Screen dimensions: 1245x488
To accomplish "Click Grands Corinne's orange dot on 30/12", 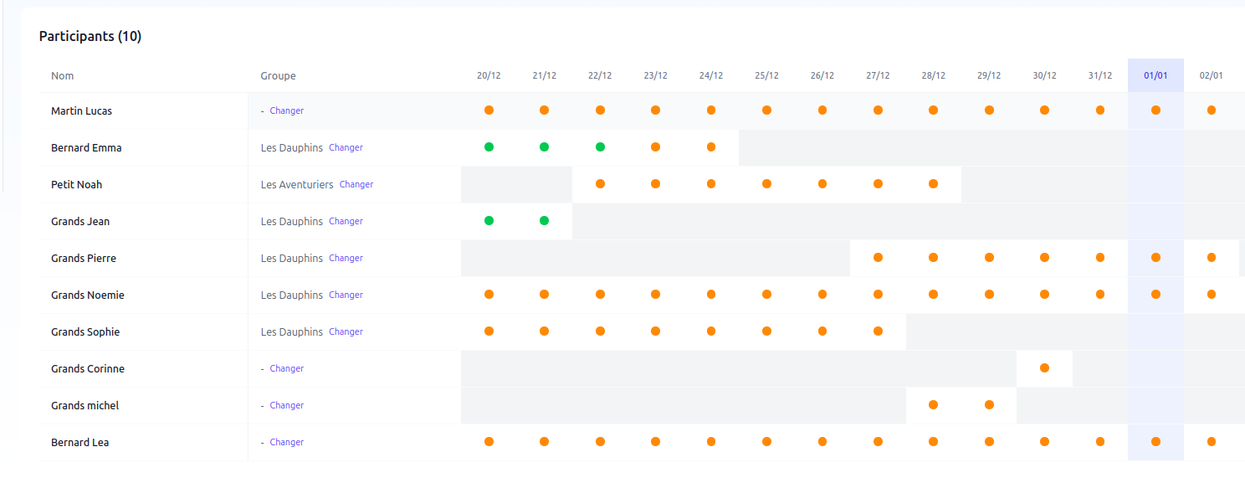I will coord(1044,368).
